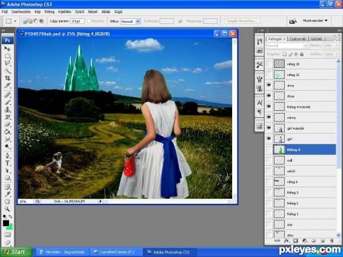The height and width of the screenshot is (257, 343).
Task: Open the Szűrő menu
Action: tap(79, 11)
